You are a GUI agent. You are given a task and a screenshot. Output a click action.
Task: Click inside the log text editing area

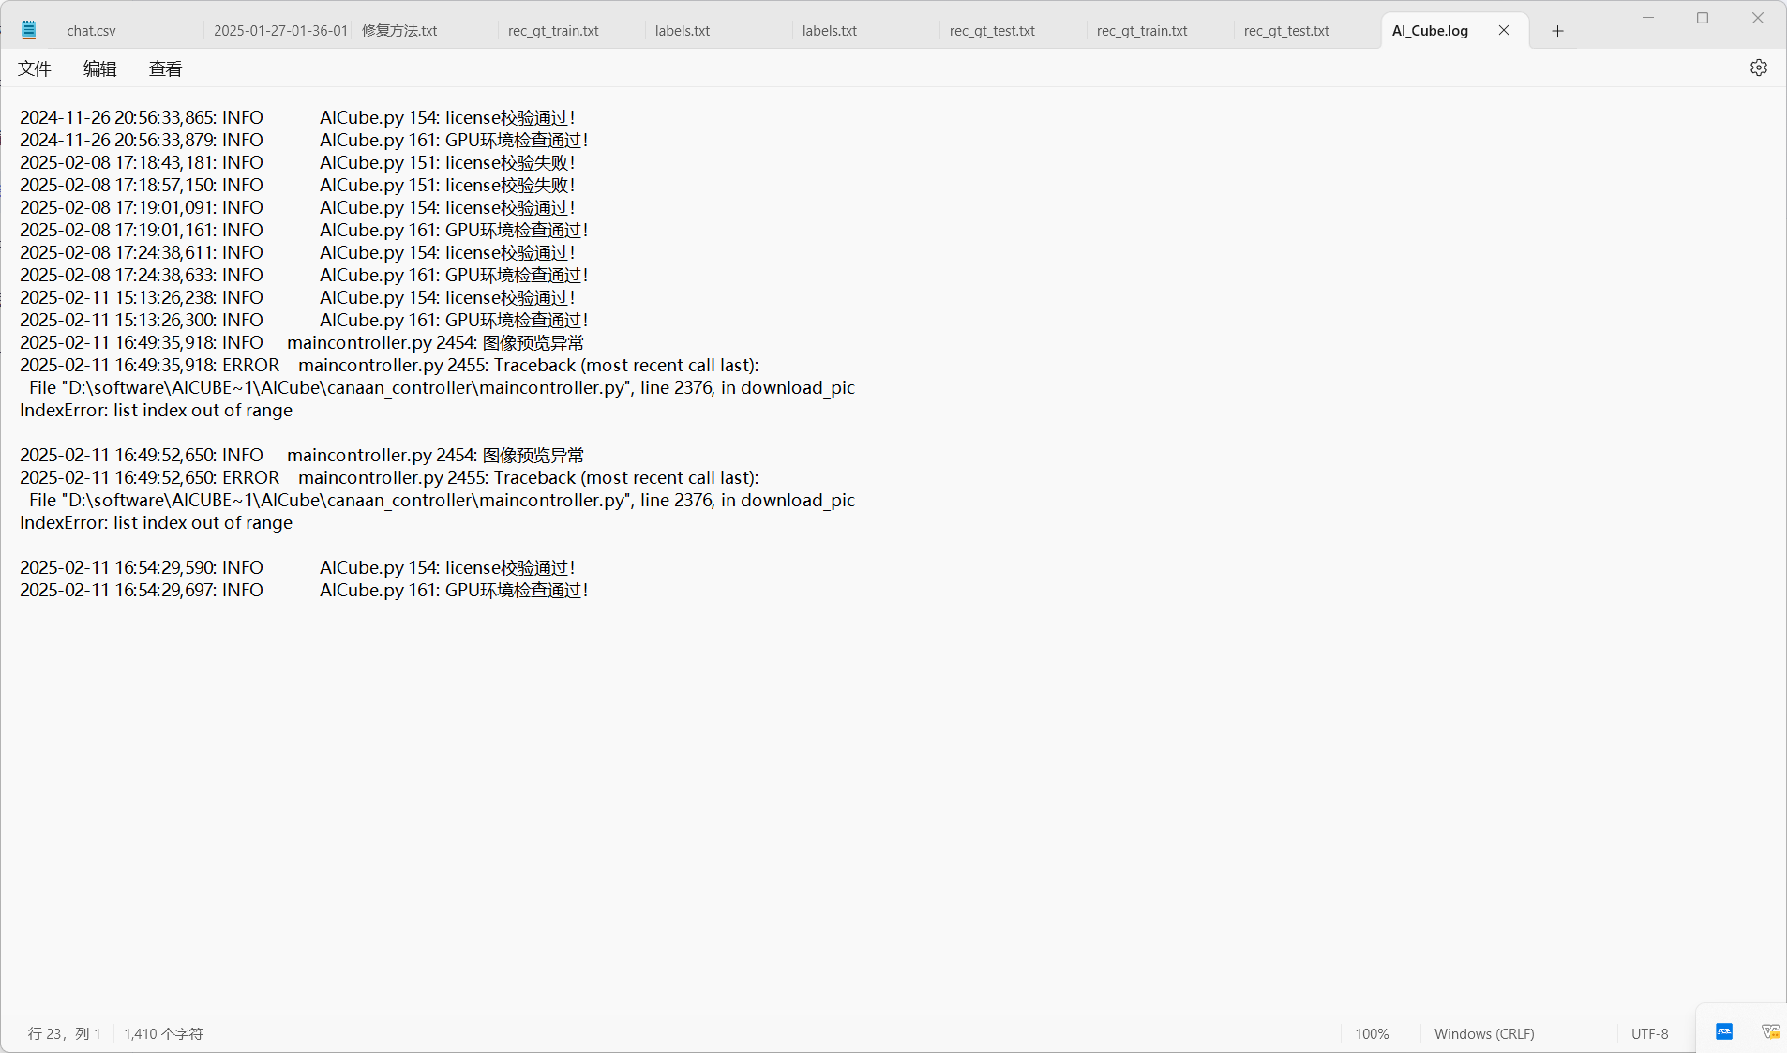coord(893,550)
